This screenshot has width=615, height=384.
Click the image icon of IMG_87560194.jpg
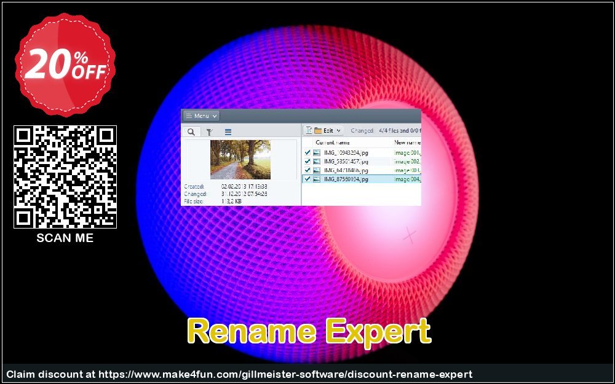317,179
